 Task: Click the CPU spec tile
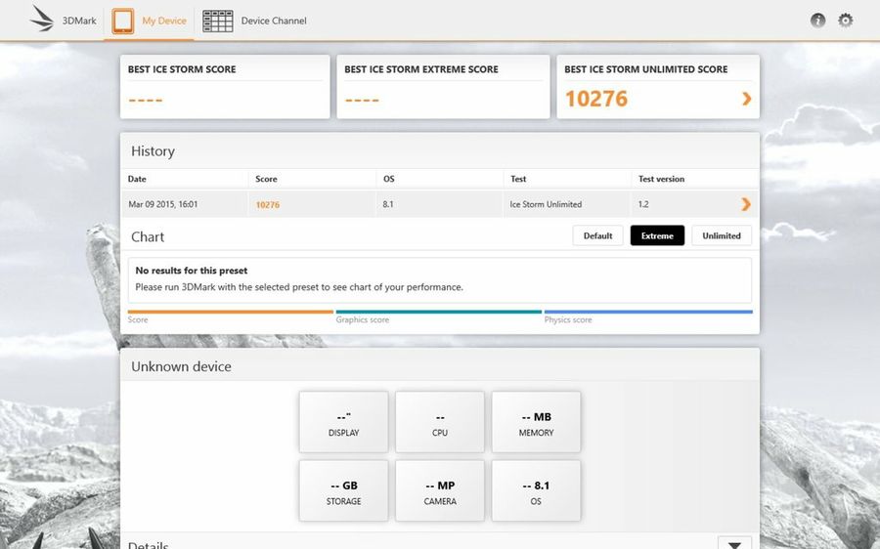click(440, 422)
